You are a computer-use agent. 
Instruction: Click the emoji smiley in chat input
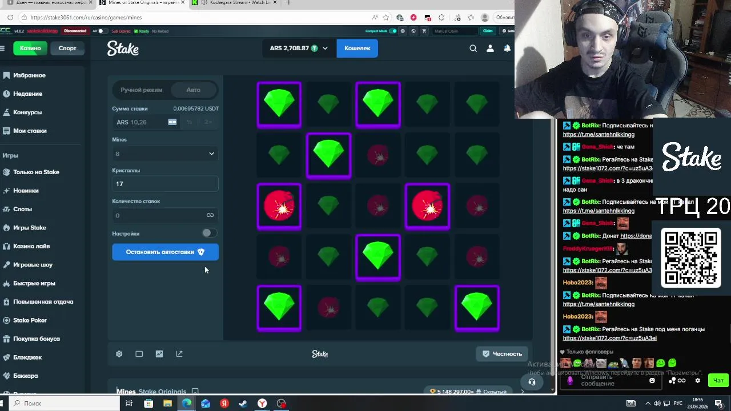(652, 381)
